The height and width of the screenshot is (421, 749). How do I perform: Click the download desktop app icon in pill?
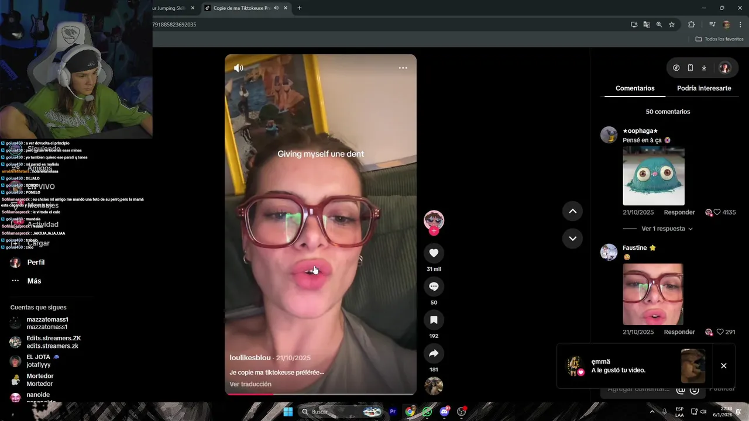point(704,68)
